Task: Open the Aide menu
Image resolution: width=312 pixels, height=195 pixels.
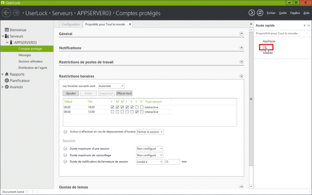Action: [x=306, y=13]
